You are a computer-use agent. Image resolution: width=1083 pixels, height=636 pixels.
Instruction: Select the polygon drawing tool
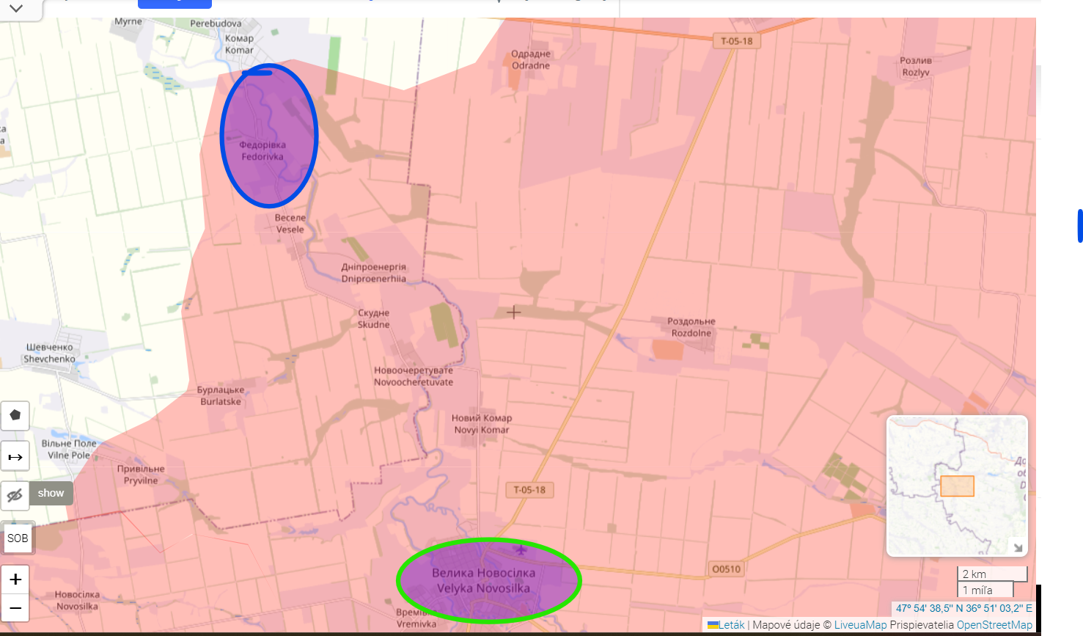pos(15,415)
